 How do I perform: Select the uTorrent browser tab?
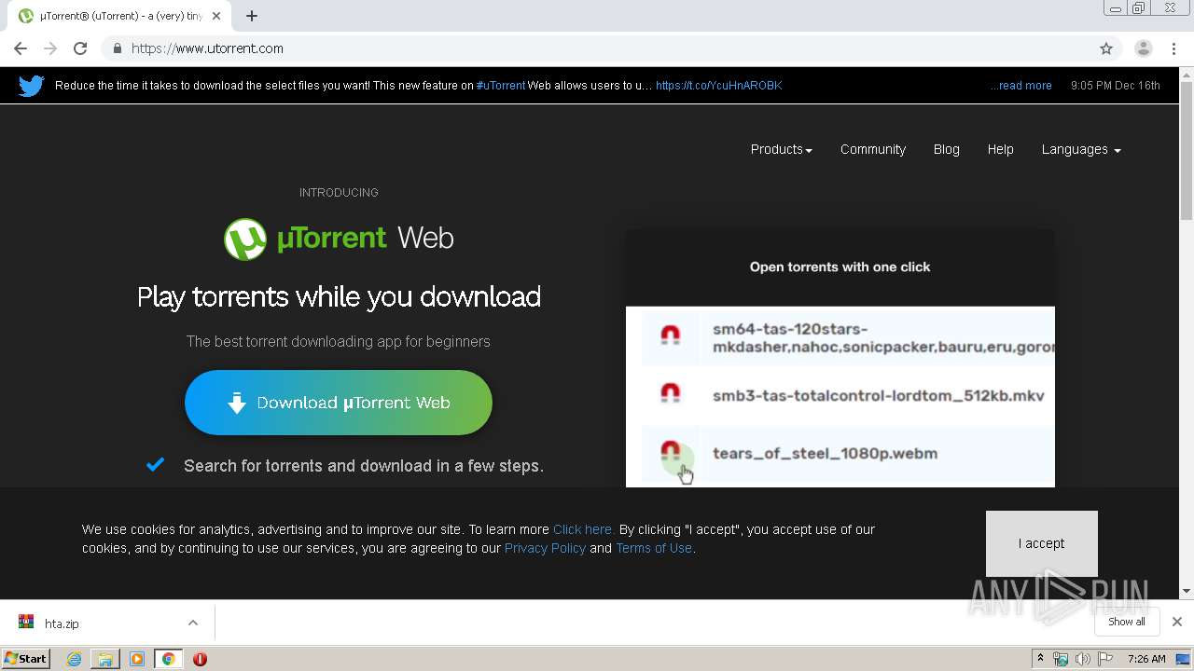[119, 16]
